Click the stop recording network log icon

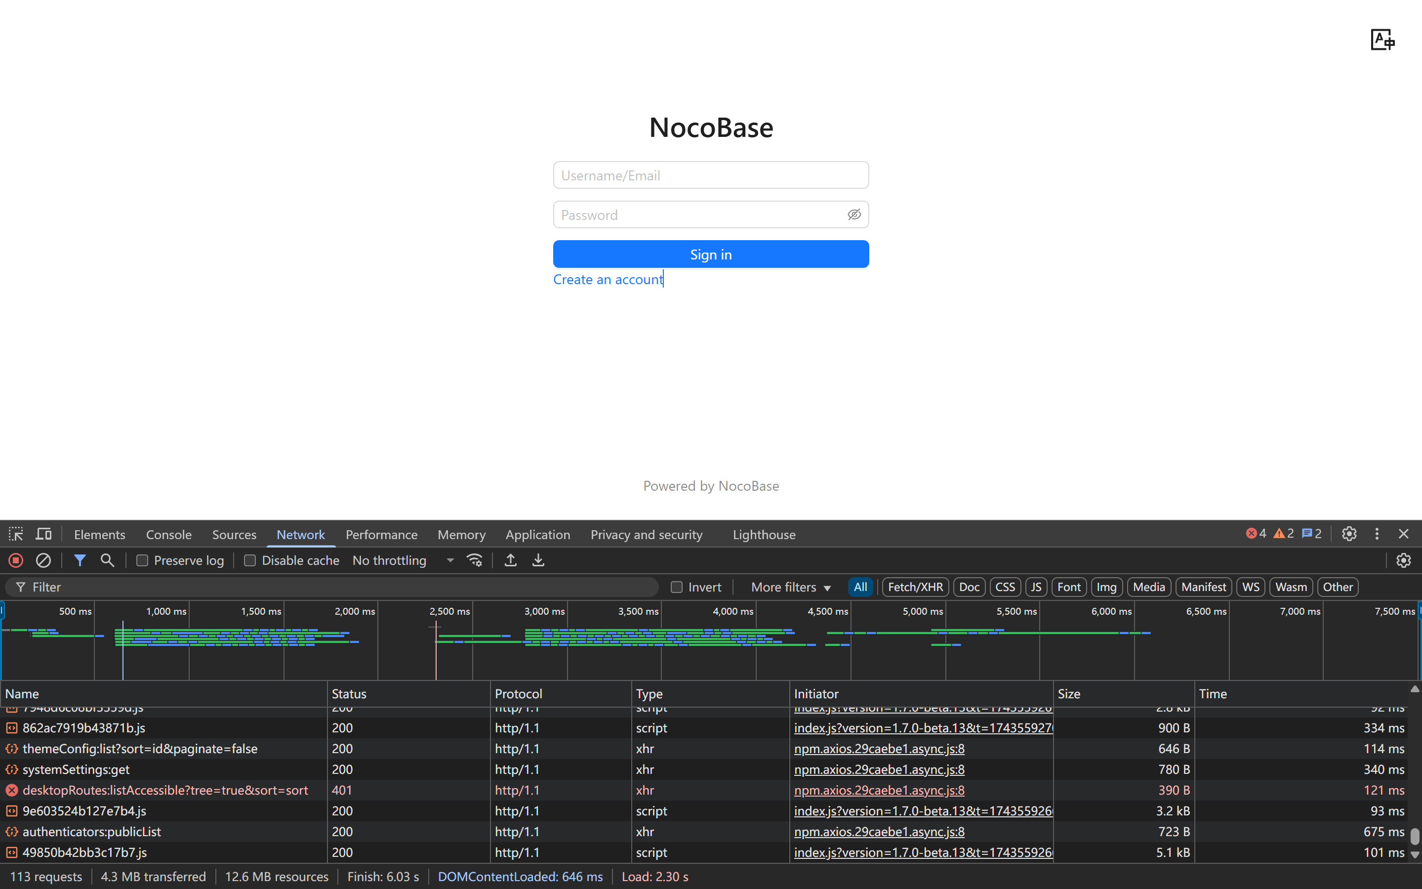[x=16, y=560]
